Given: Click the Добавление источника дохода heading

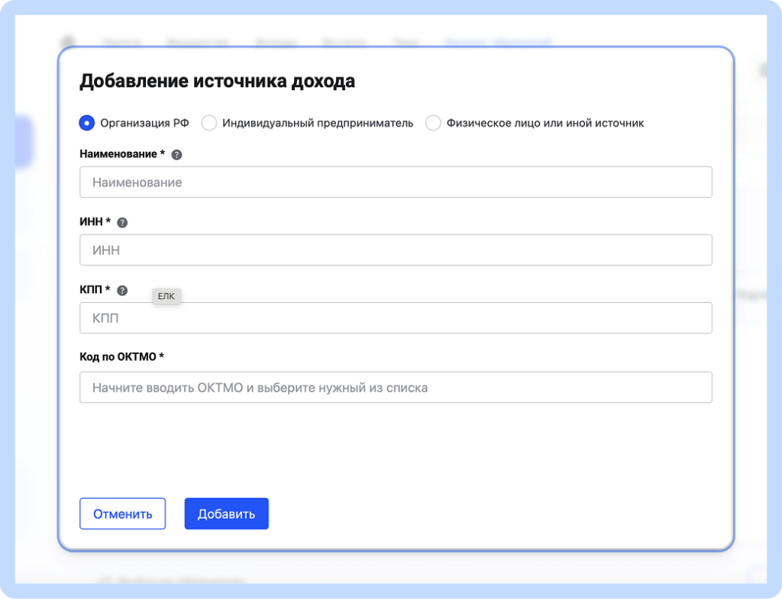Looking at the screenshot, I should point(218,81).
